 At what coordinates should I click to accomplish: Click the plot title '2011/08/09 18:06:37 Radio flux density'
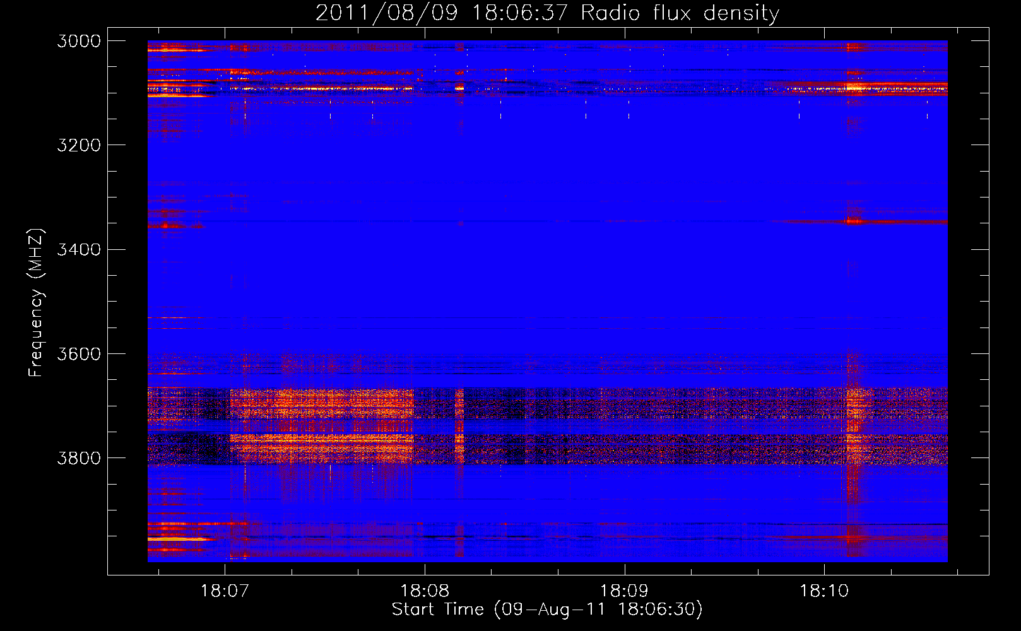(547, 13)
